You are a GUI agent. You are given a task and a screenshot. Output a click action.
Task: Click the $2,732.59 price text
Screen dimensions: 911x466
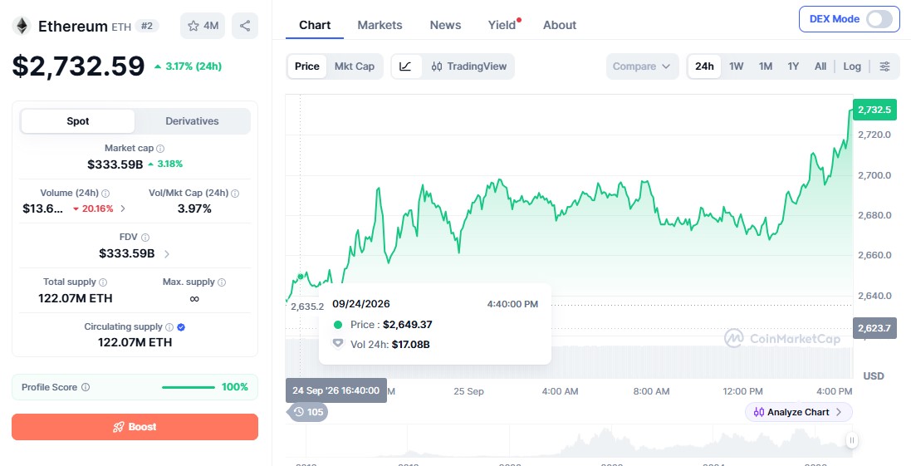[x=78, y=66]
